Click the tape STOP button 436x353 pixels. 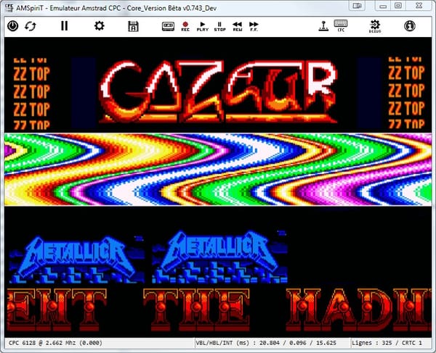click(x=219, y=26)
